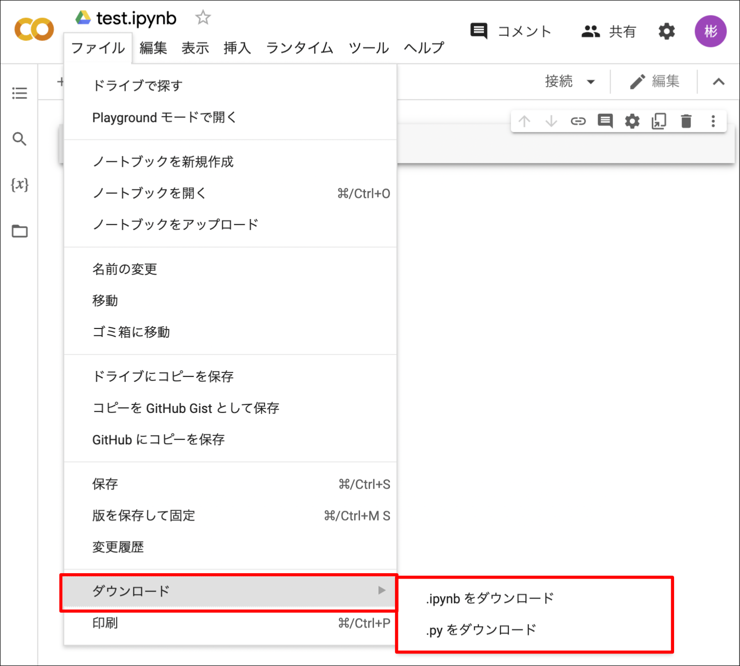
Task: Select ドライブで探す menu item
Action: [x=230, y=86]
